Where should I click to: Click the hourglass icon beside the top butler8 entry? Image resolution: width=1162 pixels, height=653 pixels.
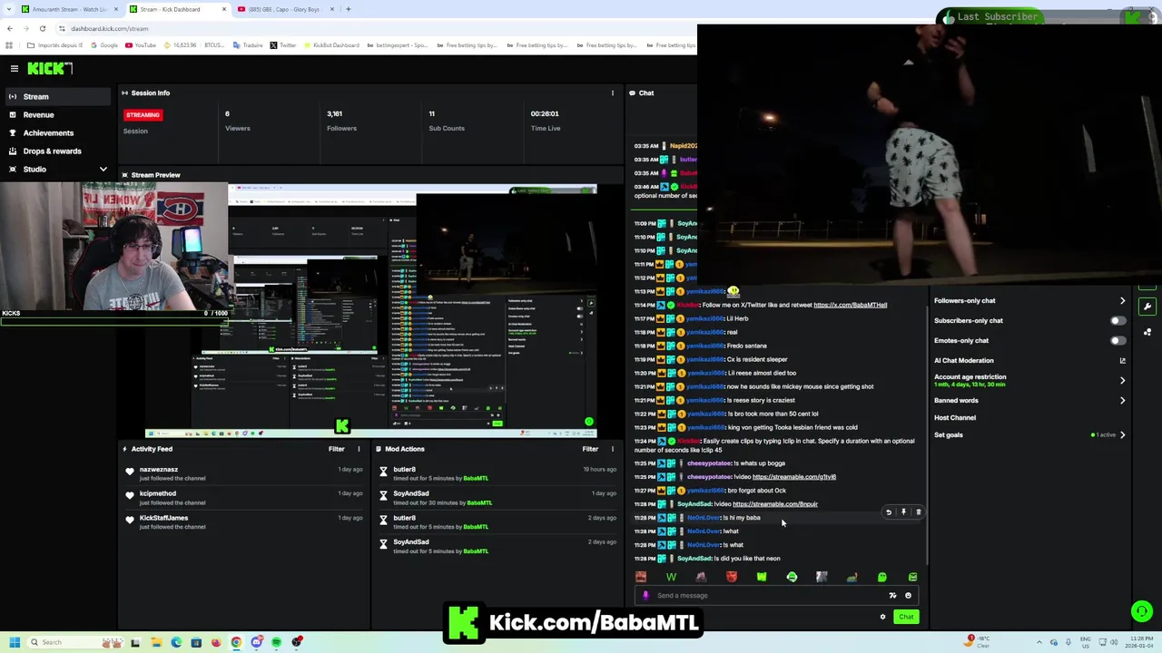(383, 473)
